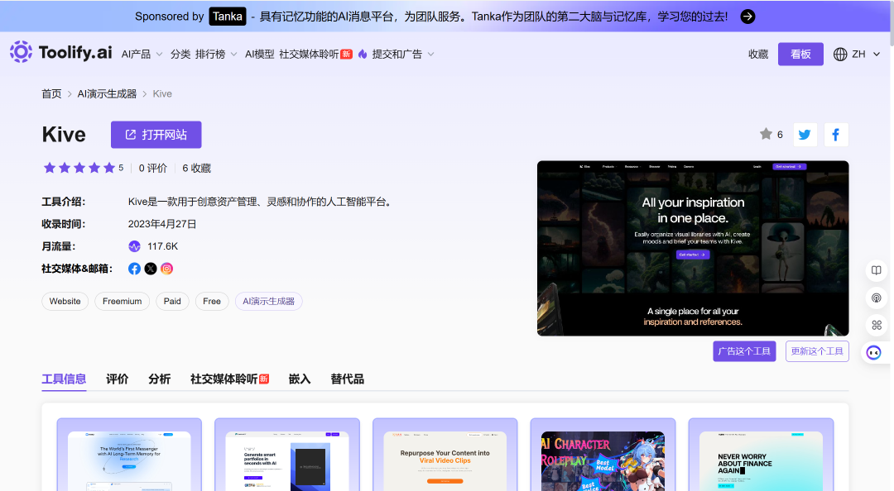Click the page vertical scrollbar
The height and width of the screenshot is (491, 894).
[x=892, y=23]
